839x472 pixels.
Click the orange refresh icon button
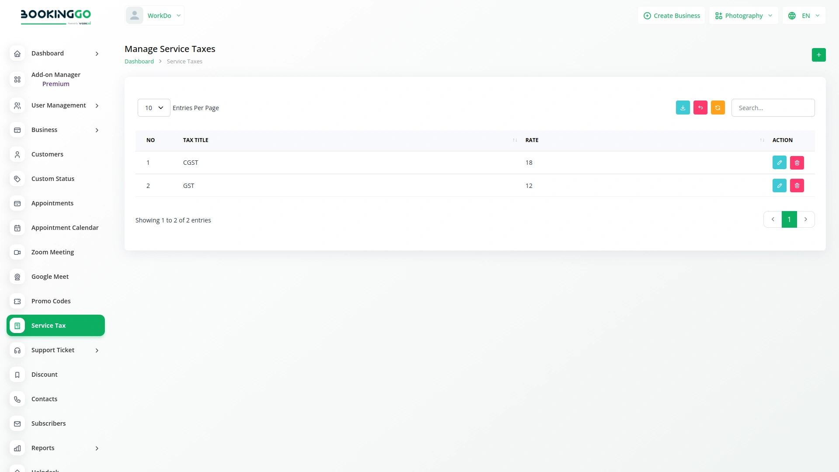pyautogui.click(x=718, y=108)
